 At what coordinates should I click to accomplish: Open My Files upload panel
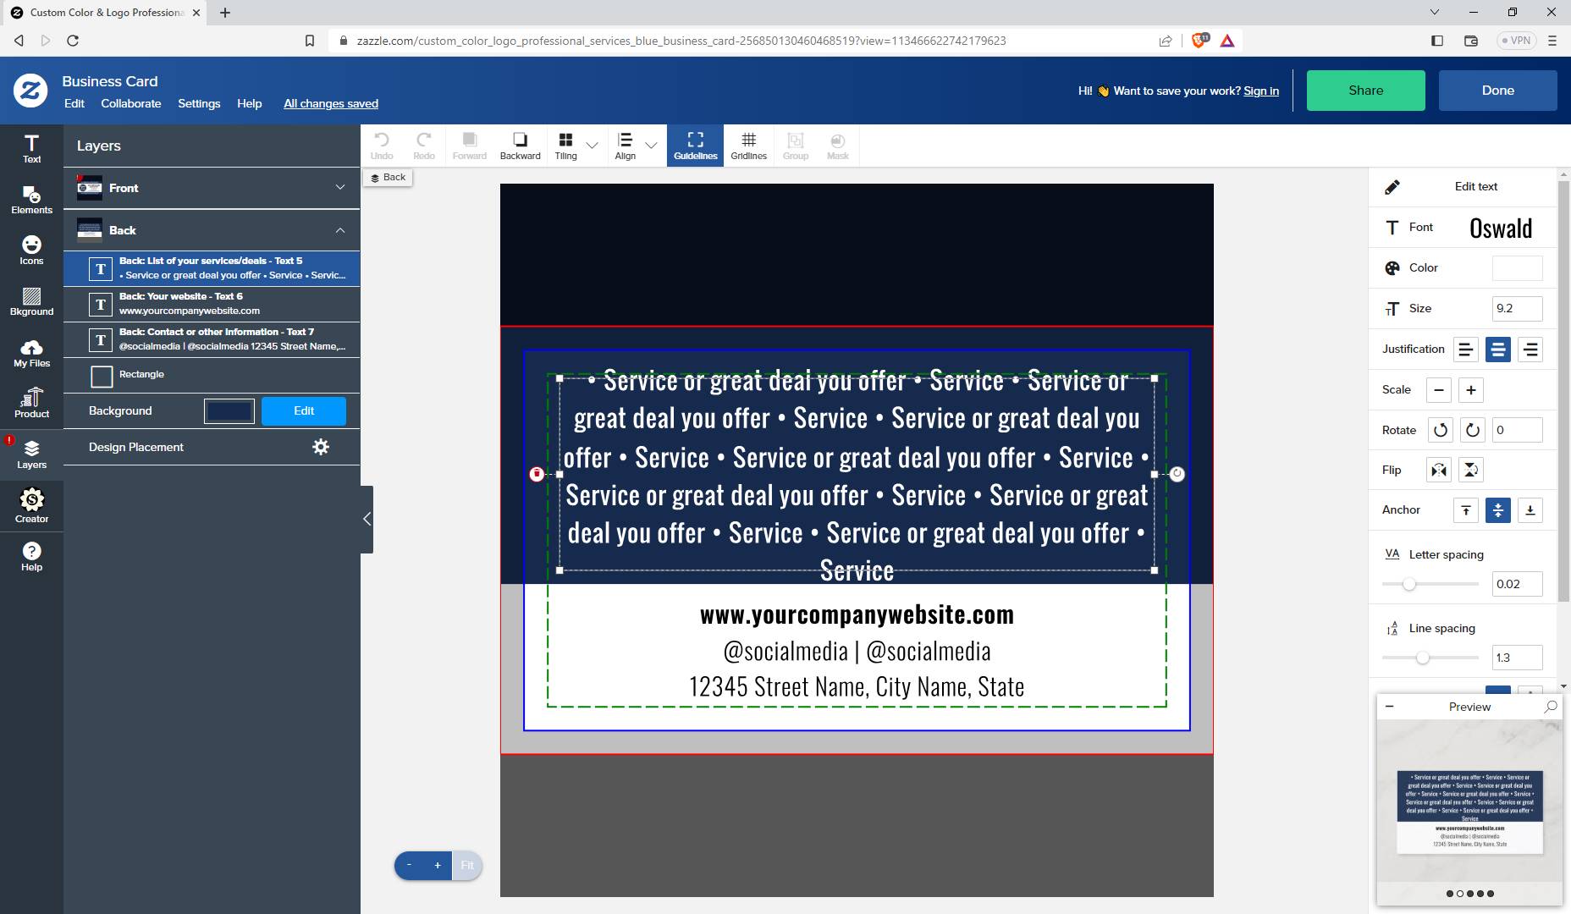[x=31, y=353]
